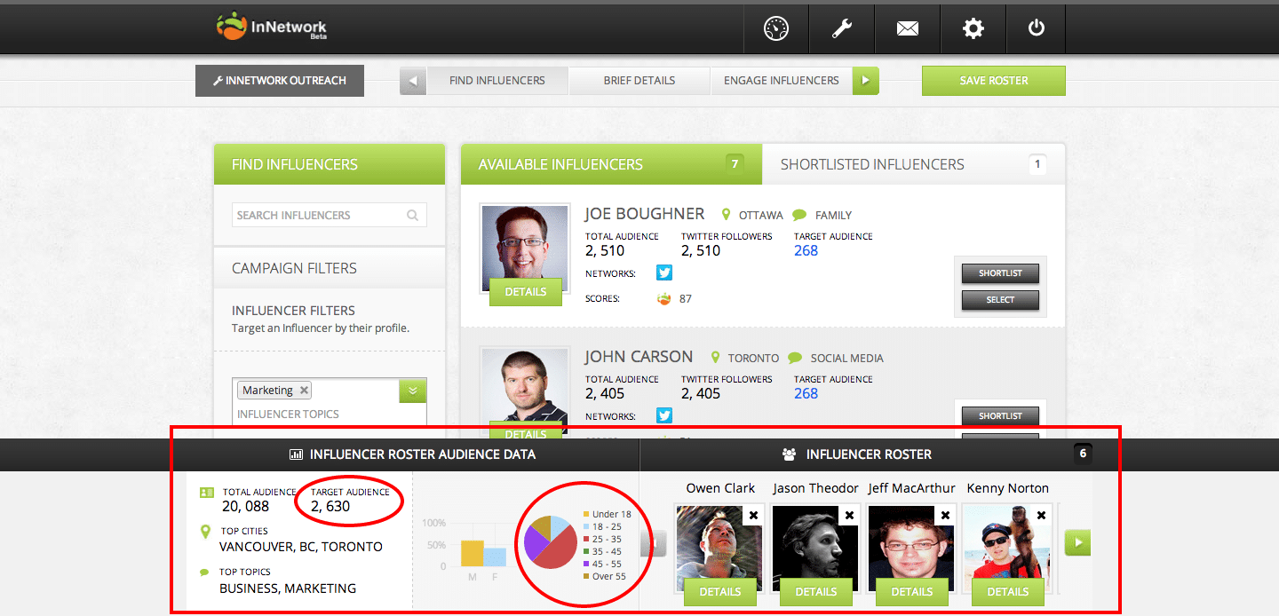This screenshot has width=1279, height=616.
Task: Remove Owen Clark from roster
Action: [x=753, y=515]
